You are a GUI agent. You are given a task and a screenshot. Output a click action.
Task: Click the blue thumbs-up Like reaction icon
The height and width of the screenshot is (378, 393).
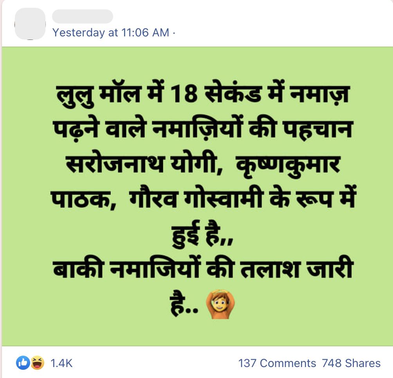[23, 363]
